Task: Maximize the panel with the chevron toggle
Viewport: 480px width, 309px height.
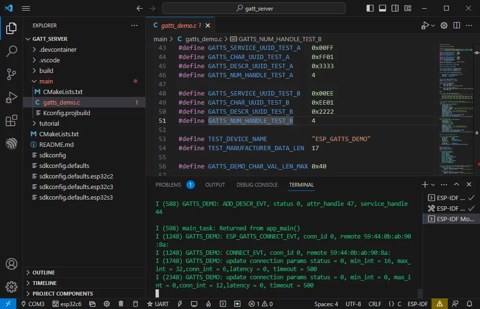Action: tap(456, 184)
